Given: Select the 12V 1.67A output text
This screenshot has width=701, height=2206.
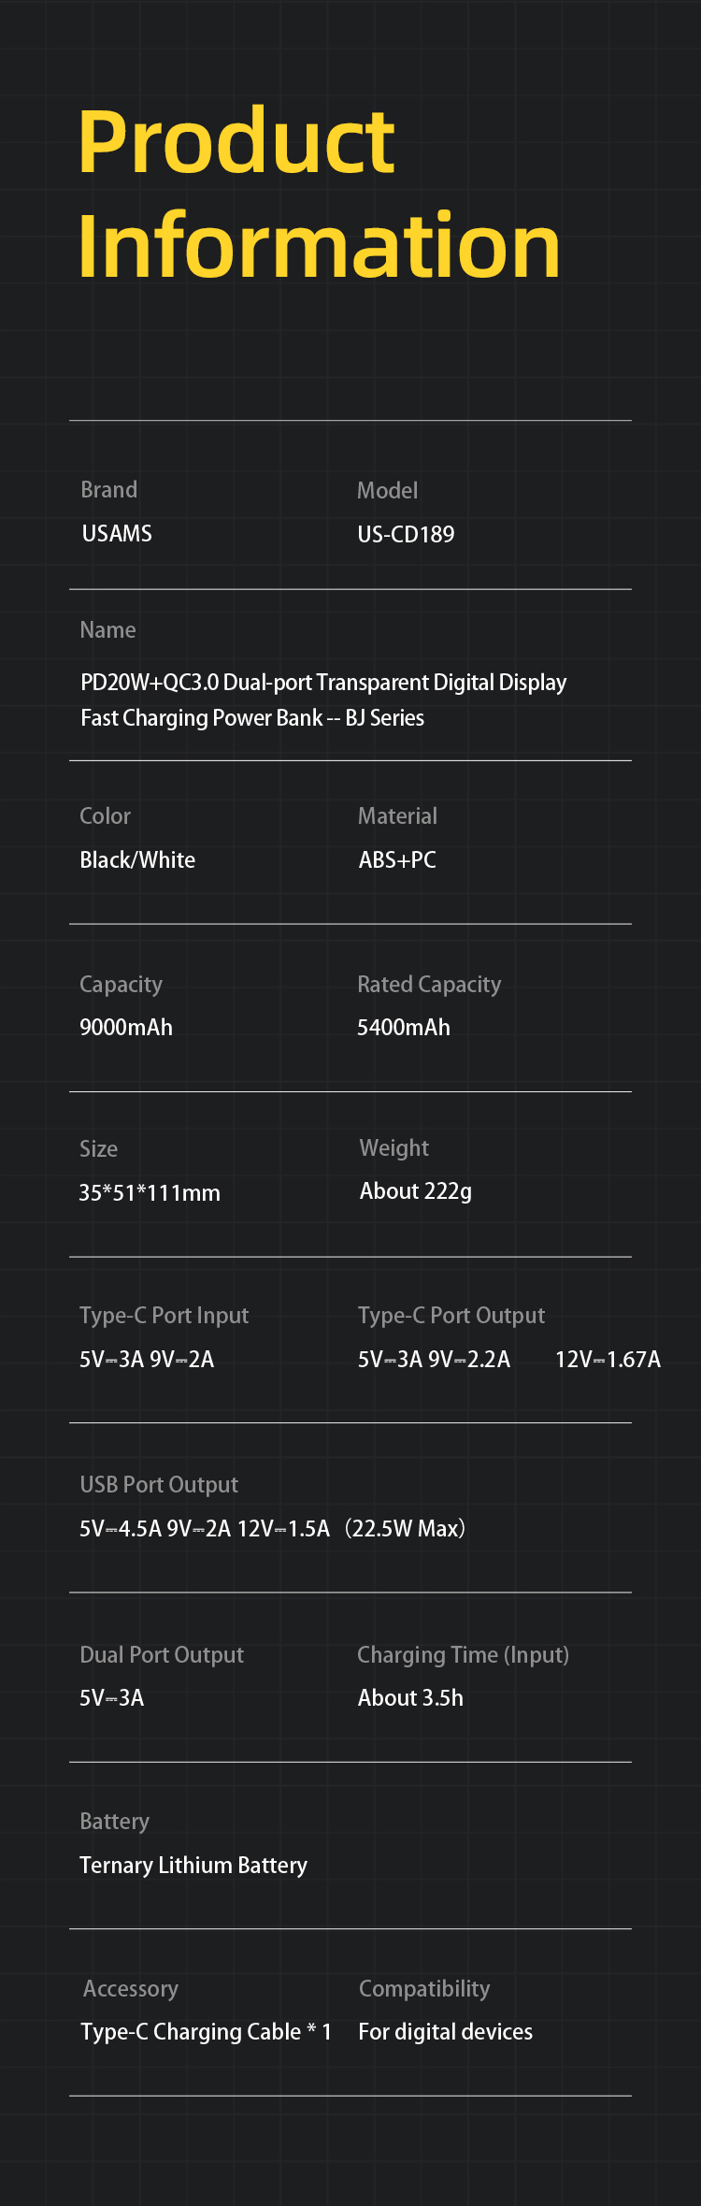Looking at the screenshot, I should (x=608, y=1360).
